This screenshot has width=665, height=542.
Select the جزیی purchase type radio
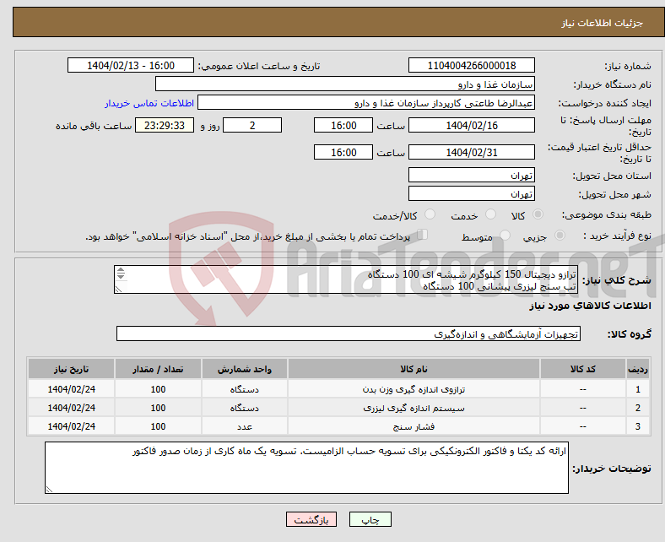560,236
